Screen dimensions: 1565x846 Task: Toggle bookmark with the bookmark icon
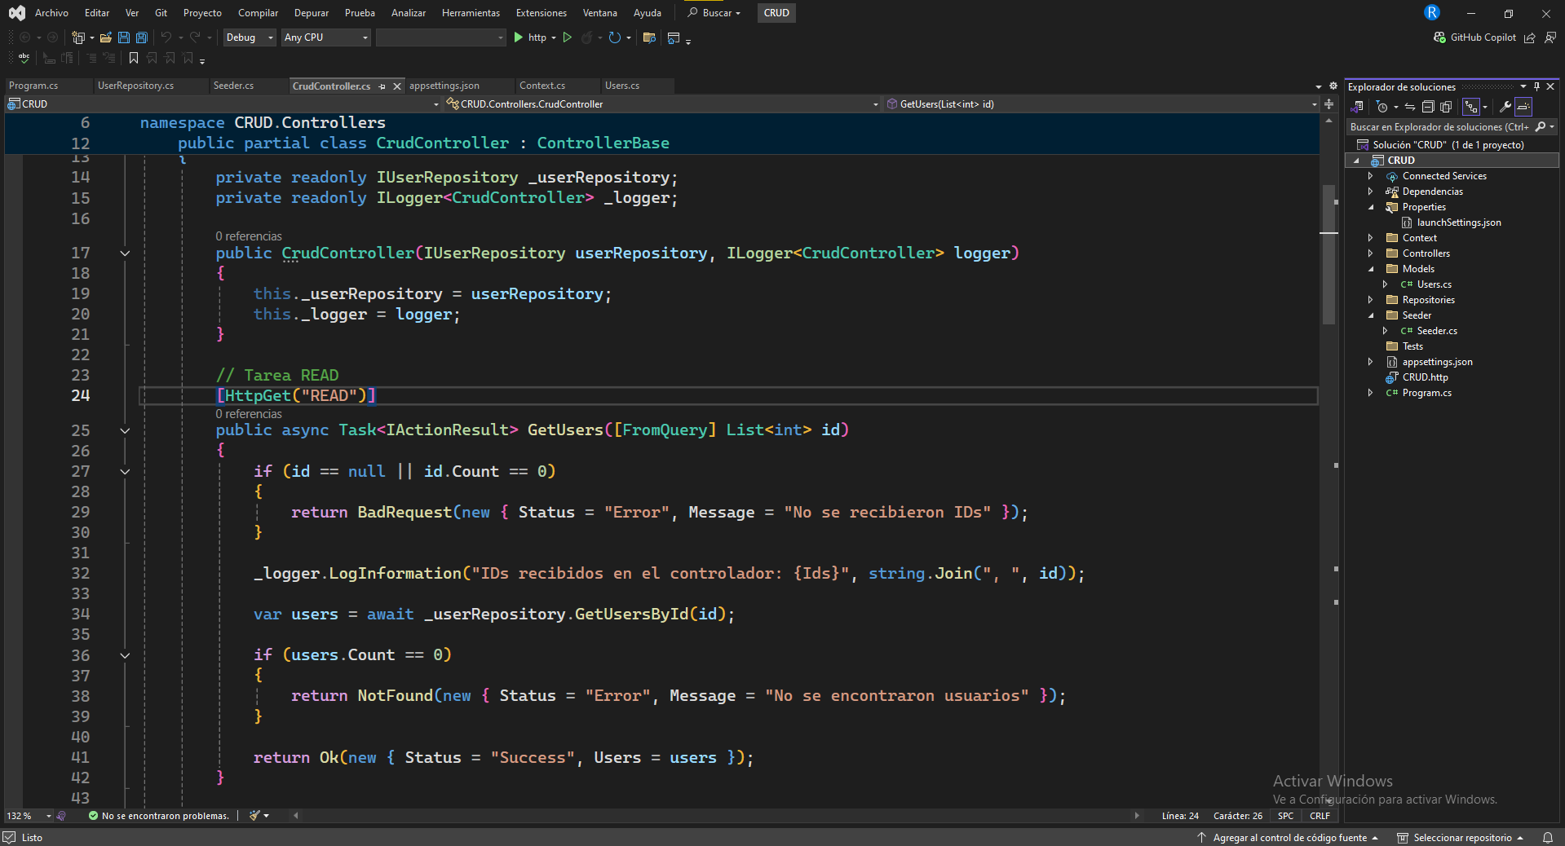[134, 58]
